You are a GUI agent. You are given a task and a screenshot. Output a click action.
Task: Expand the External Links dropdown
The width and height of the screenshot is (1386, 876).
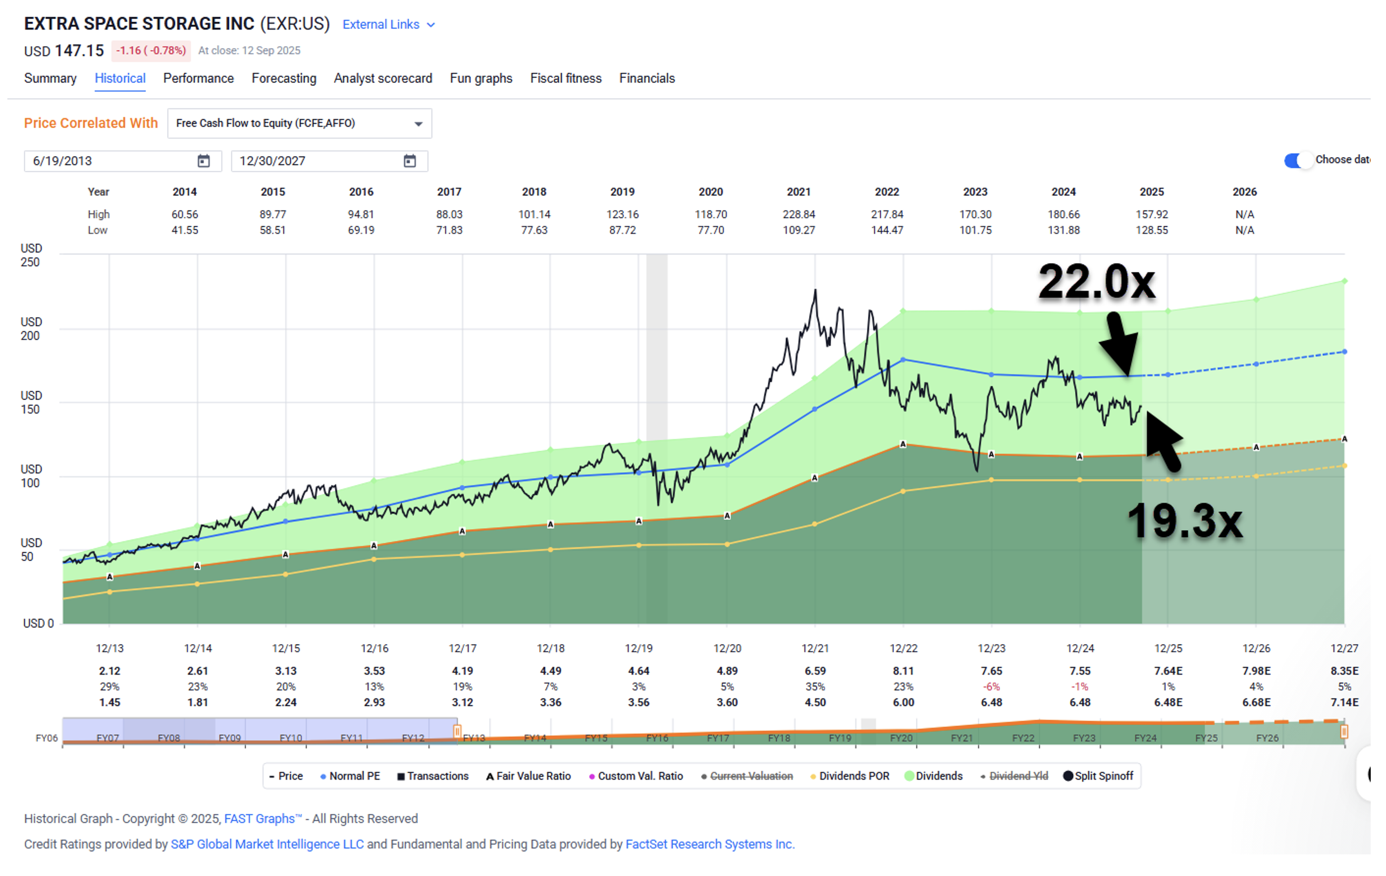click(x=388, y=25)
